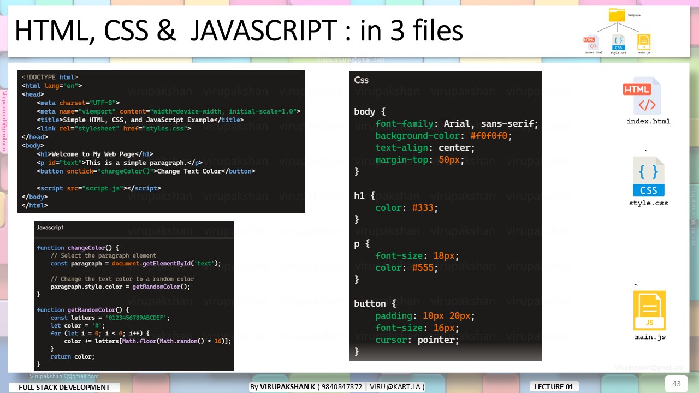The image size is (699, 393).
Task: Click the 'return color;' line
Action: (73, 356)
